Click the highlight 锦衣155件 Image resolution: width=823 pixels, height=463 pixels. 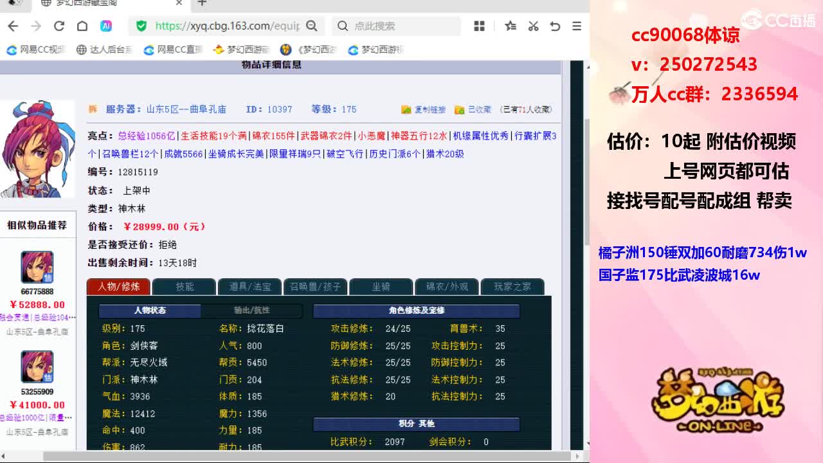click(x=274, y=136)
